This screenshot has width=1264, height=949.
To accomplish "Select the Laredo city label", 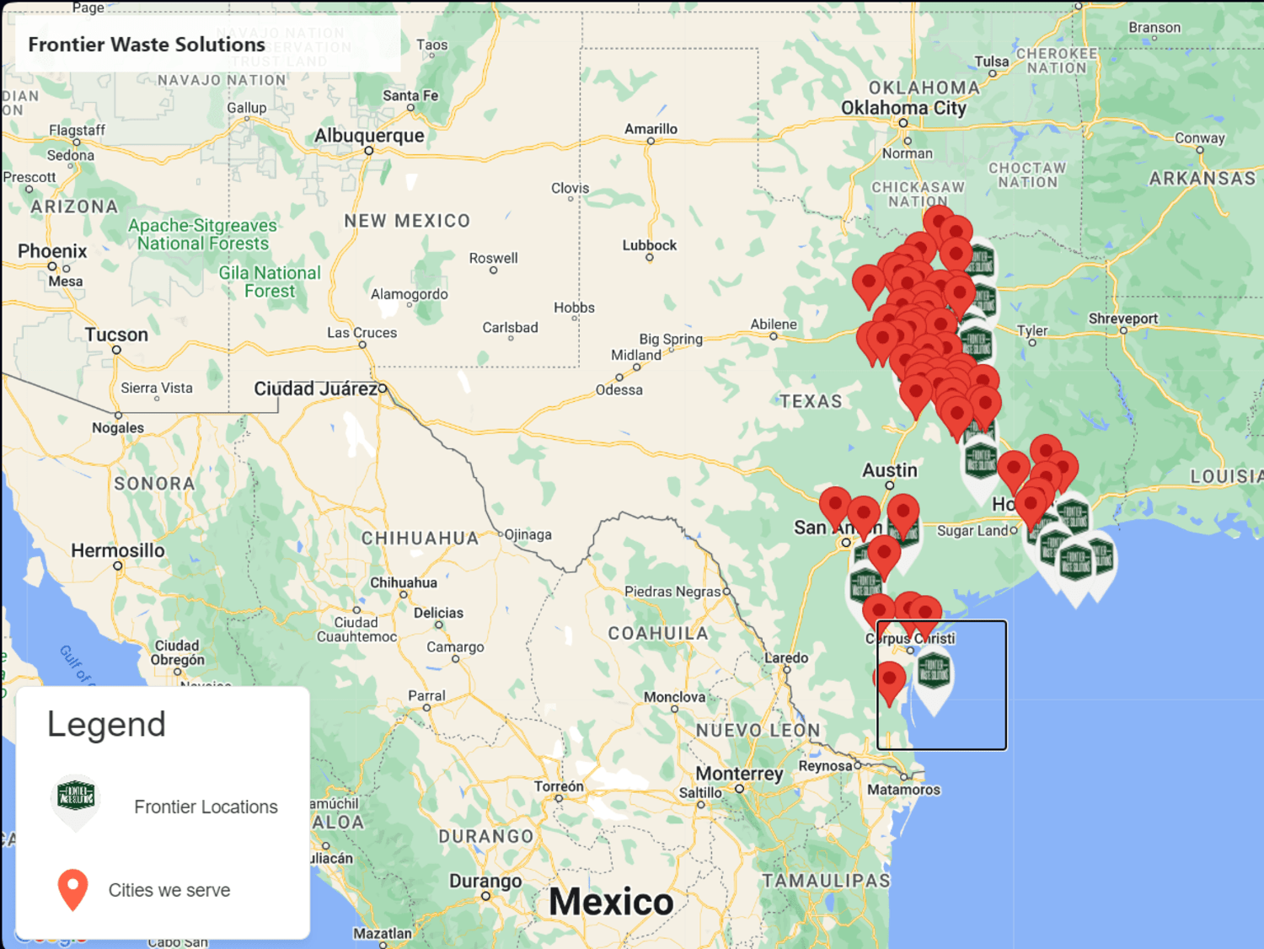I will pyautogui.click(x=786, y=657).
